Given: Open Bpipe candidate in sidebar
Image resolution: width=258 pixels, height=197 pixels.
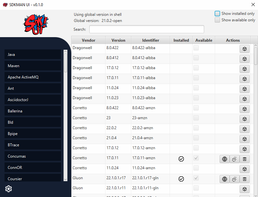Looking at the screenshot, I should point(33,134).
